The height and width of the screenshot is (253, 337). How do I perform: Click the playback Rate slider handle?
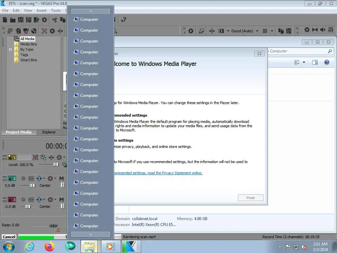point(53,225)
